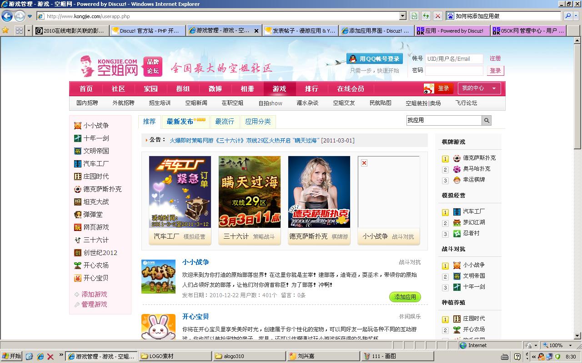
Task: Click the 登录 button beside password field
Action: pos(495,71)
